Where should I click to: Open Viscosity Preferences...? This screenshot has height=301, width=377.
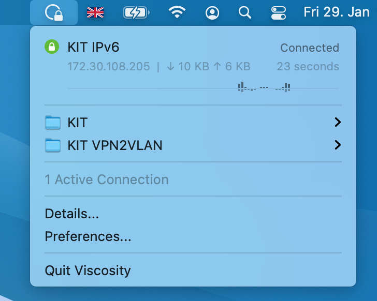(88, 236)
